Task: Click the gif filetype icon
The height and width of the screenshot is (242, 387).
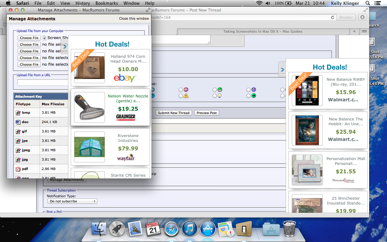Action: point(18,132)
